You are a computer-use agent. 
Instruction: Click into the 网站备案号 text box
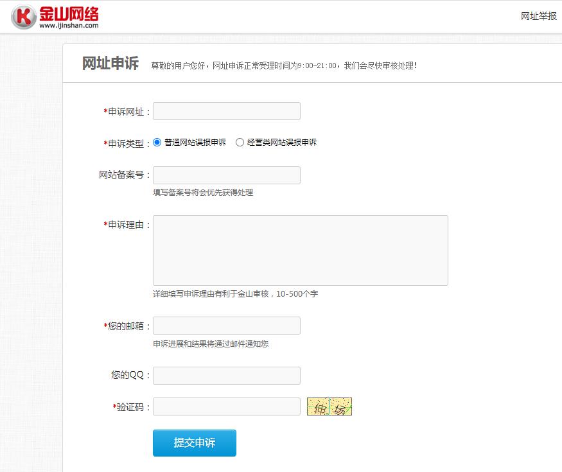(226, 175)
